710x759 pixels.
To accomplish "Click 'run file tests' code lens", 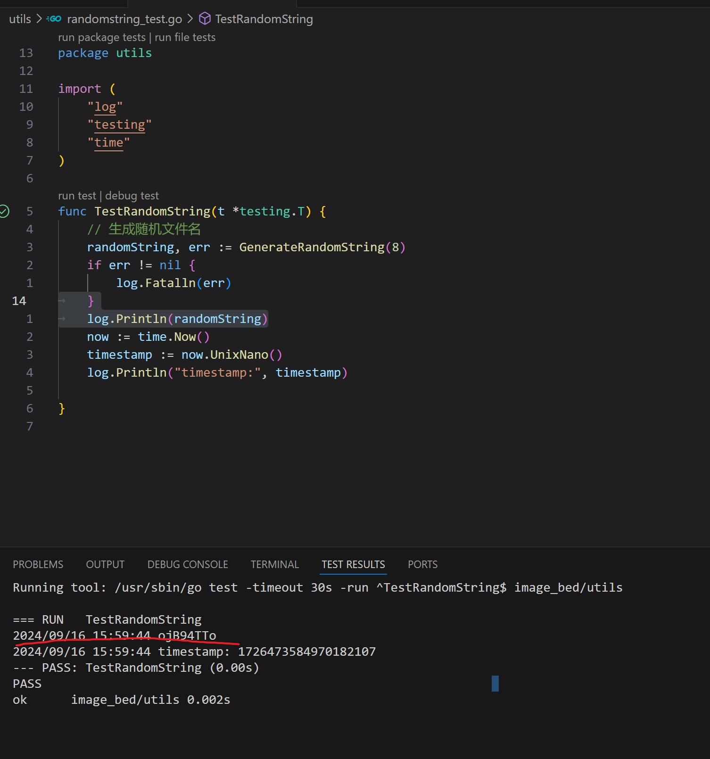I will 185,37.
